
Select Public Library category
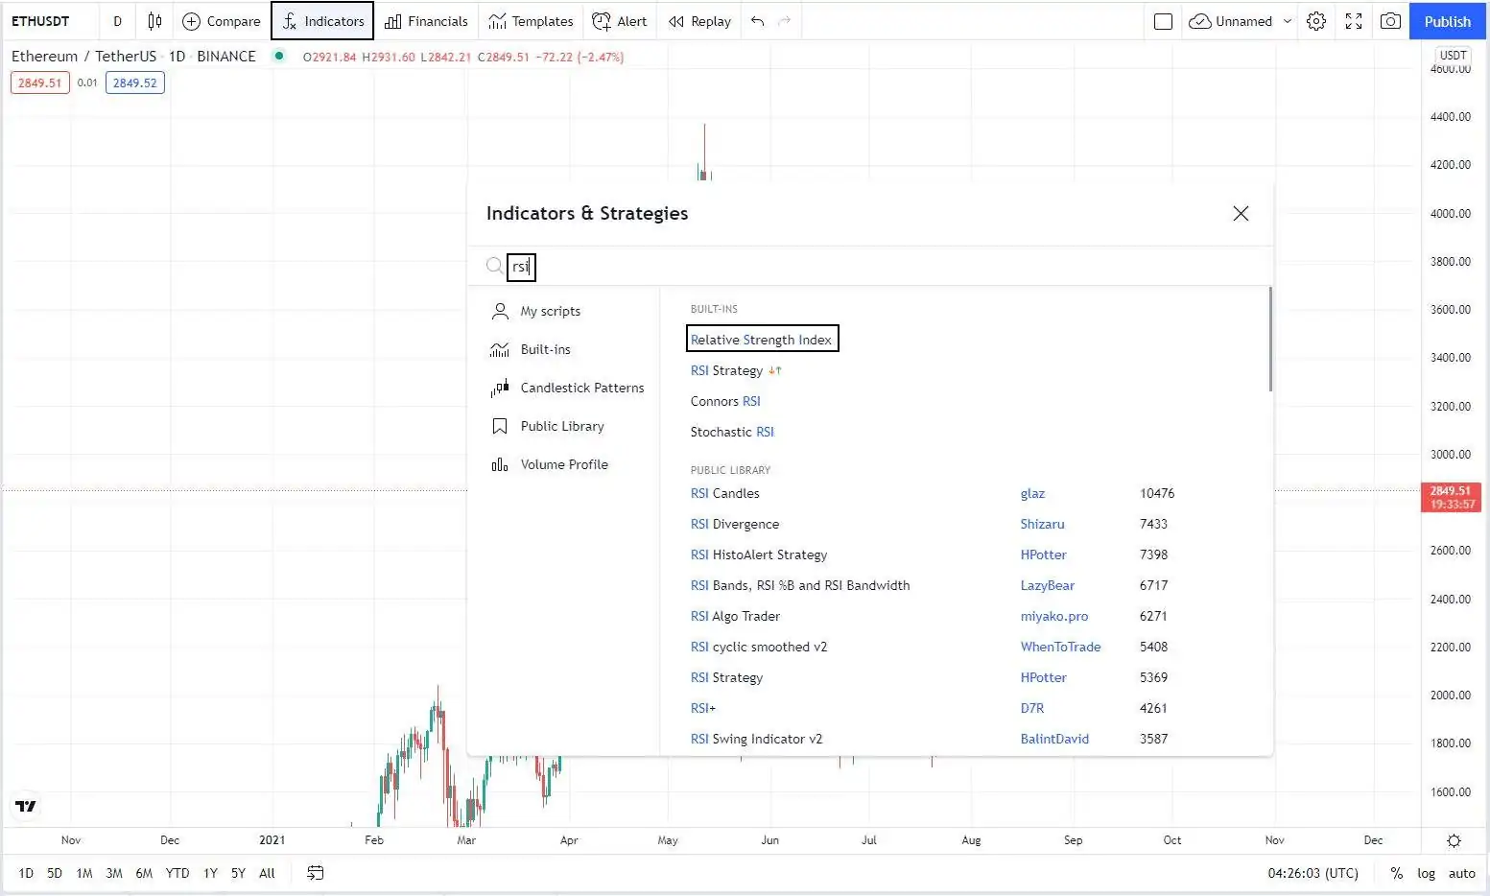[x=563, y=426]
